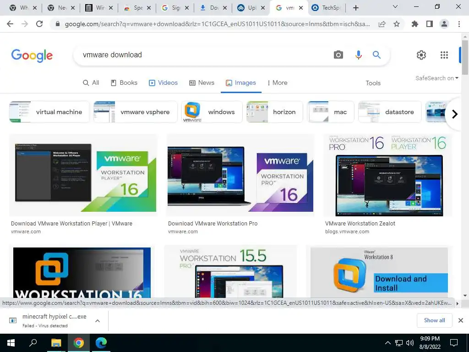
Task: Open VMware Workstation Zealot link
Action: point(360,223)
